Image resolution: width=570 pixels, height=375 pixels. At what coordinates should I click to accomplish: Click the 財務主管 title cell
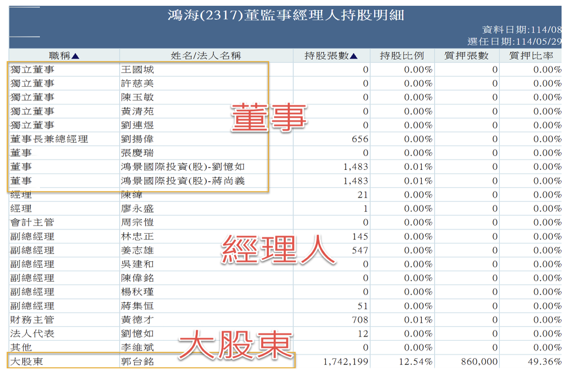(32, 320)
